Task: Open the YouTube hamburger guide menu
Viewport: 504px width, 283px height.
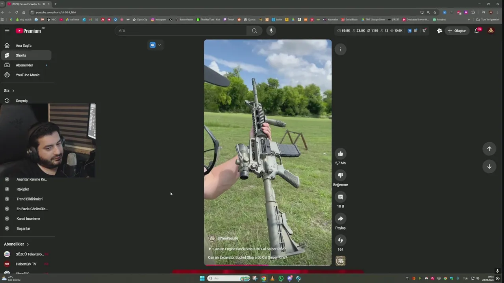Action: (x=7, y=31)
